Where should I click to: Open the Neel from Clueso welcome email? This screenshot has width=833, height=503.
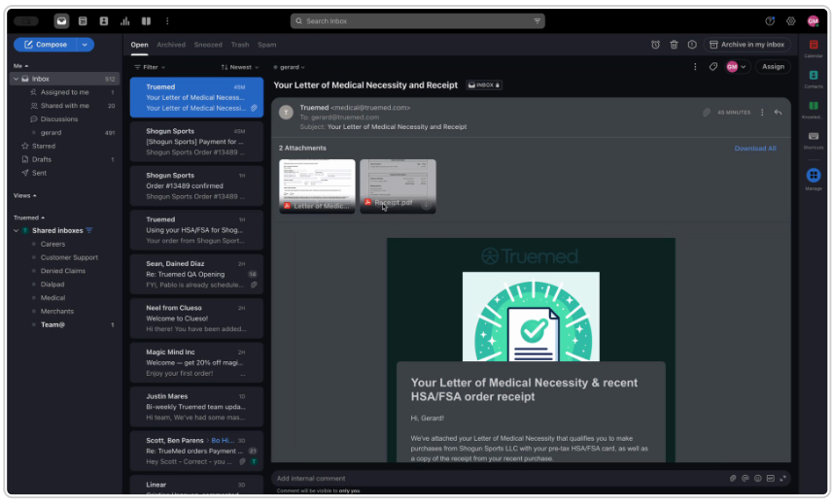tap(196, 319)
